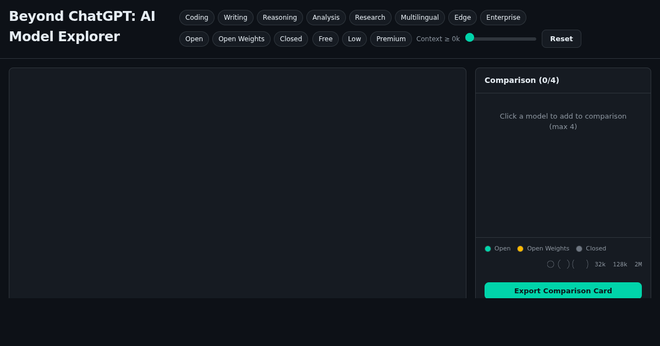Click the Context slider handle
660x346 pixels.
(470, 37)
